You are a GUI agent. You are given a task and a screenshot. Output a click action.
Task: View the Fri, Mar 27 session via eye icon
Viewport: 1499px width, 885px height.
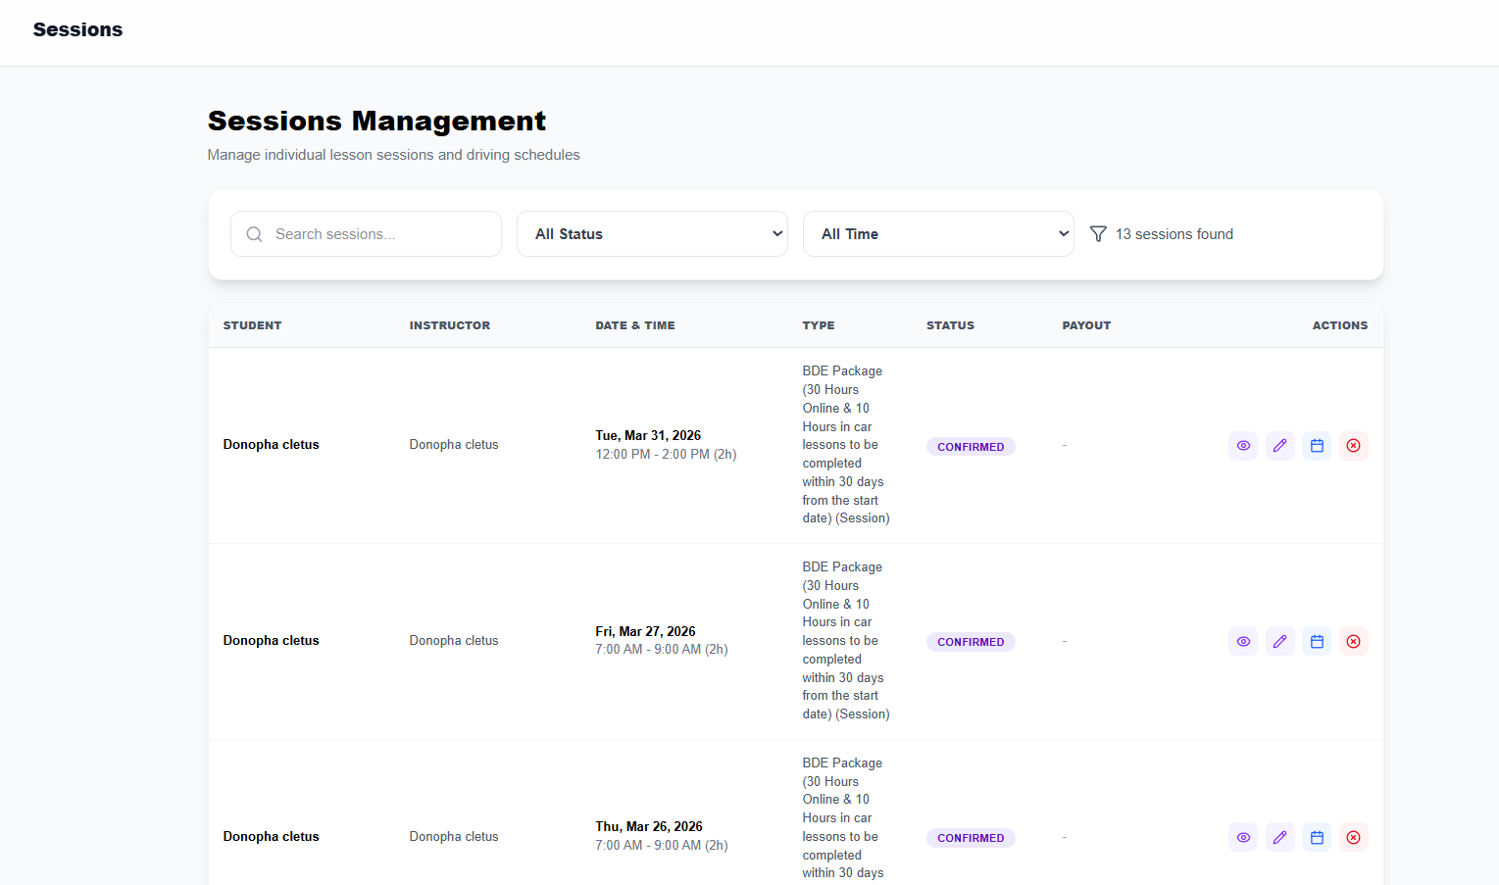(x=1243, y=642)
